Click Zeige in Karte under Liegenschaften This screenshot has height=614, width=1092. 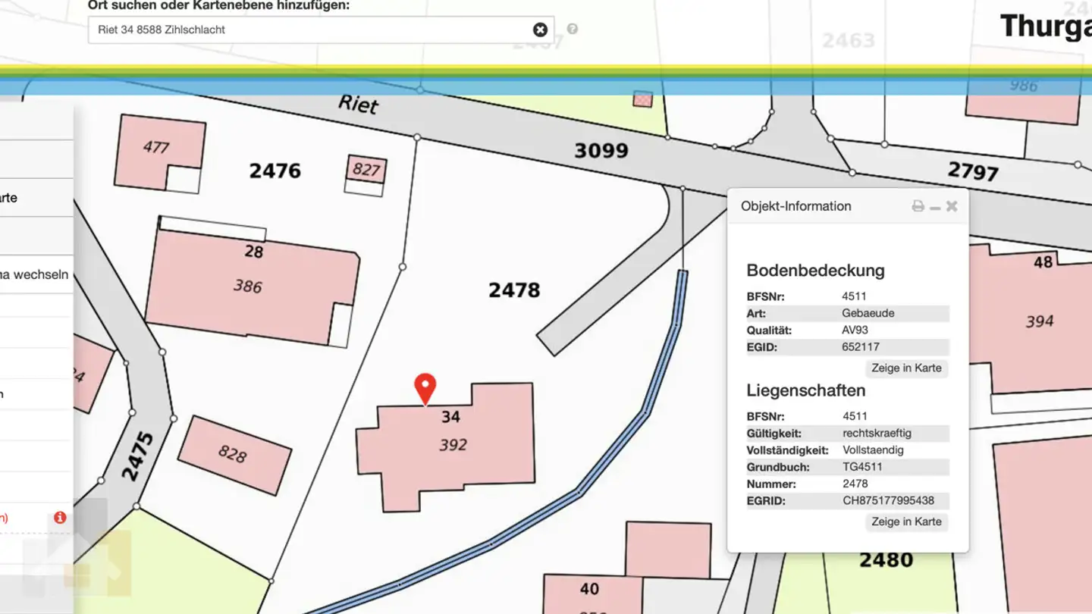click(x=906, y=522)
